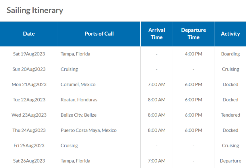Click the Boarding activity cell
246x168 pixels.
coord(230,54)
